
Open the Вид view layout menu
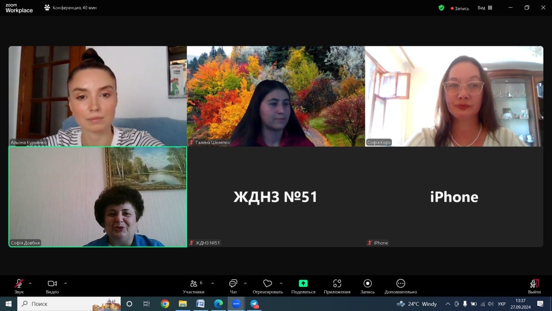point(485,8)
